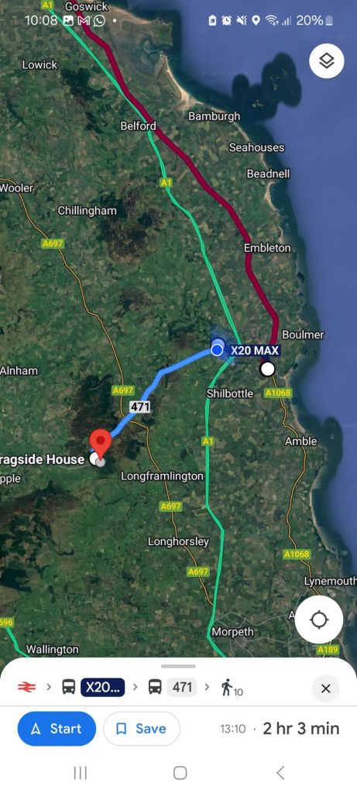Image resolution: width=357 pixels, height=793 pixels.
Task: Tap the X20 bus icon in route steps
Action: [x=69, y=687]
